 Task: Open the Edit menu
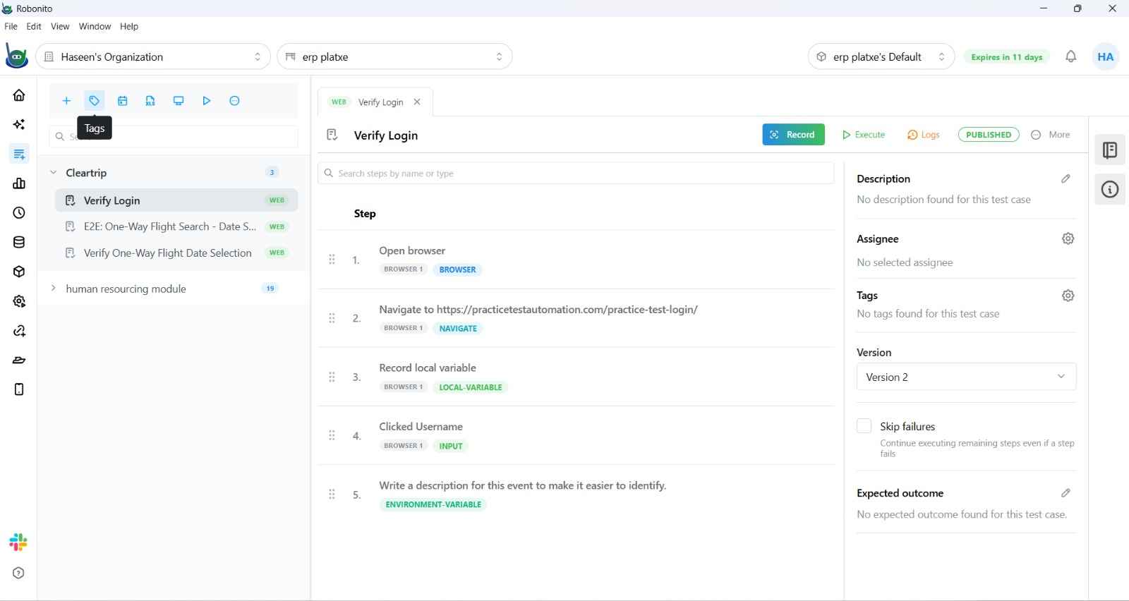34,26
